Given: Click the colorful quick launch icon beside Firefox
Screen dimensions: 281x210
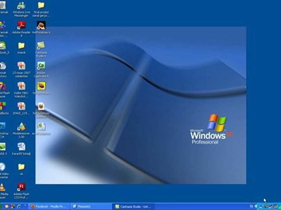Looking at the screenshot, I should tap(13, 206).
